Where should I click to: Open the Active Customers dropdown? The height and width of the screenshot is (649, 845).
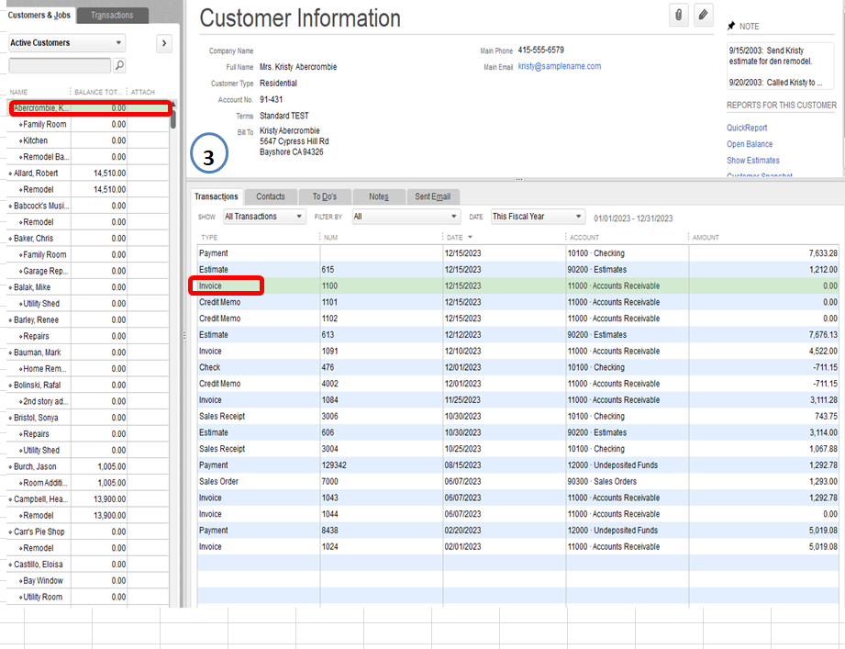point(65,42)
